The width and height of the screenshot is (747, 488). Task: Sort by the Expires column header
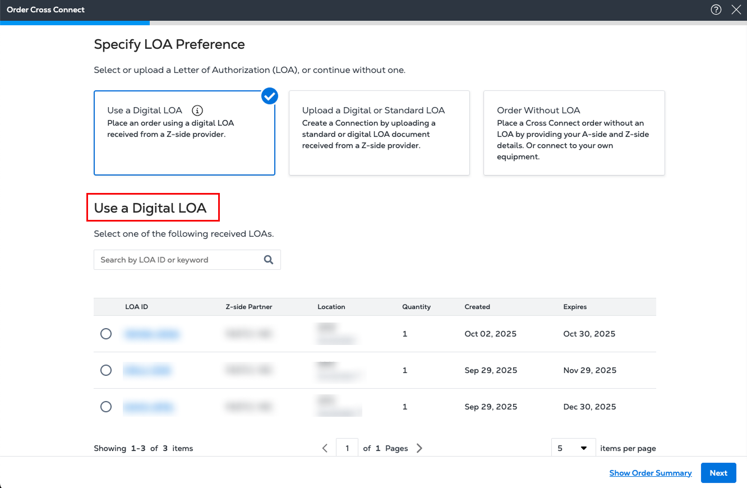[575, 307]
